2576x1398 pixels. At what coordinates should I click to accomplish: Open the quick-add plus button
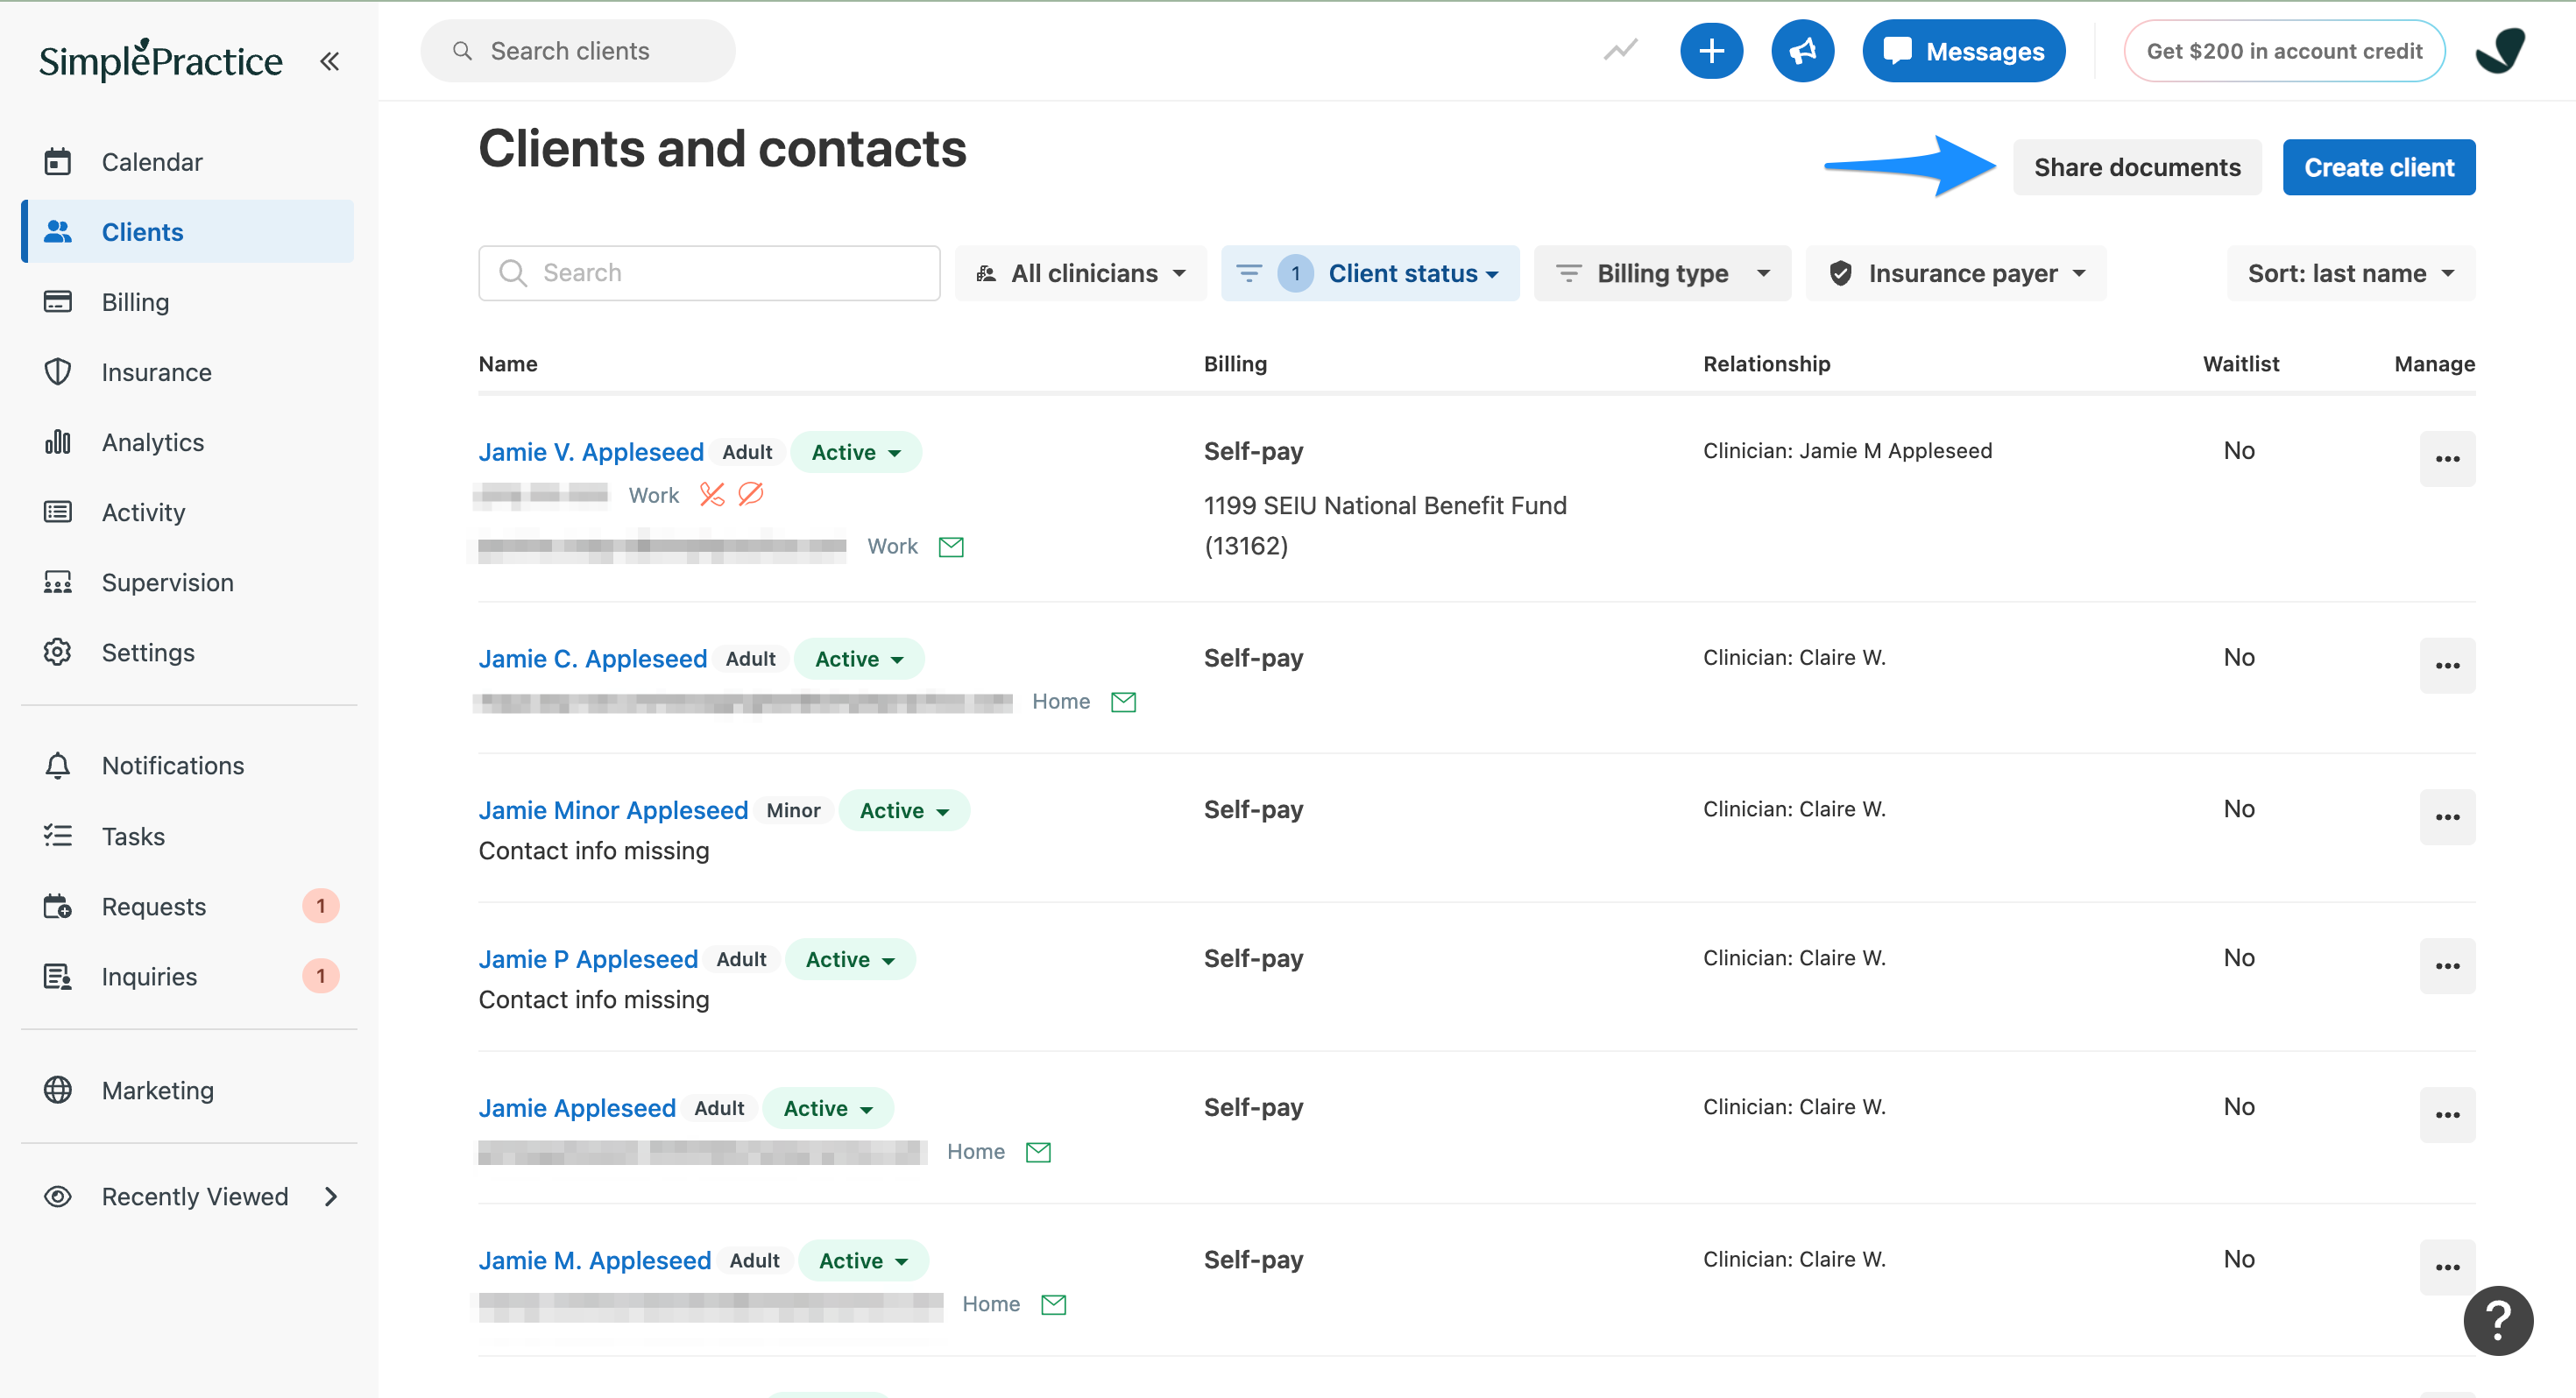(1711, 51)
